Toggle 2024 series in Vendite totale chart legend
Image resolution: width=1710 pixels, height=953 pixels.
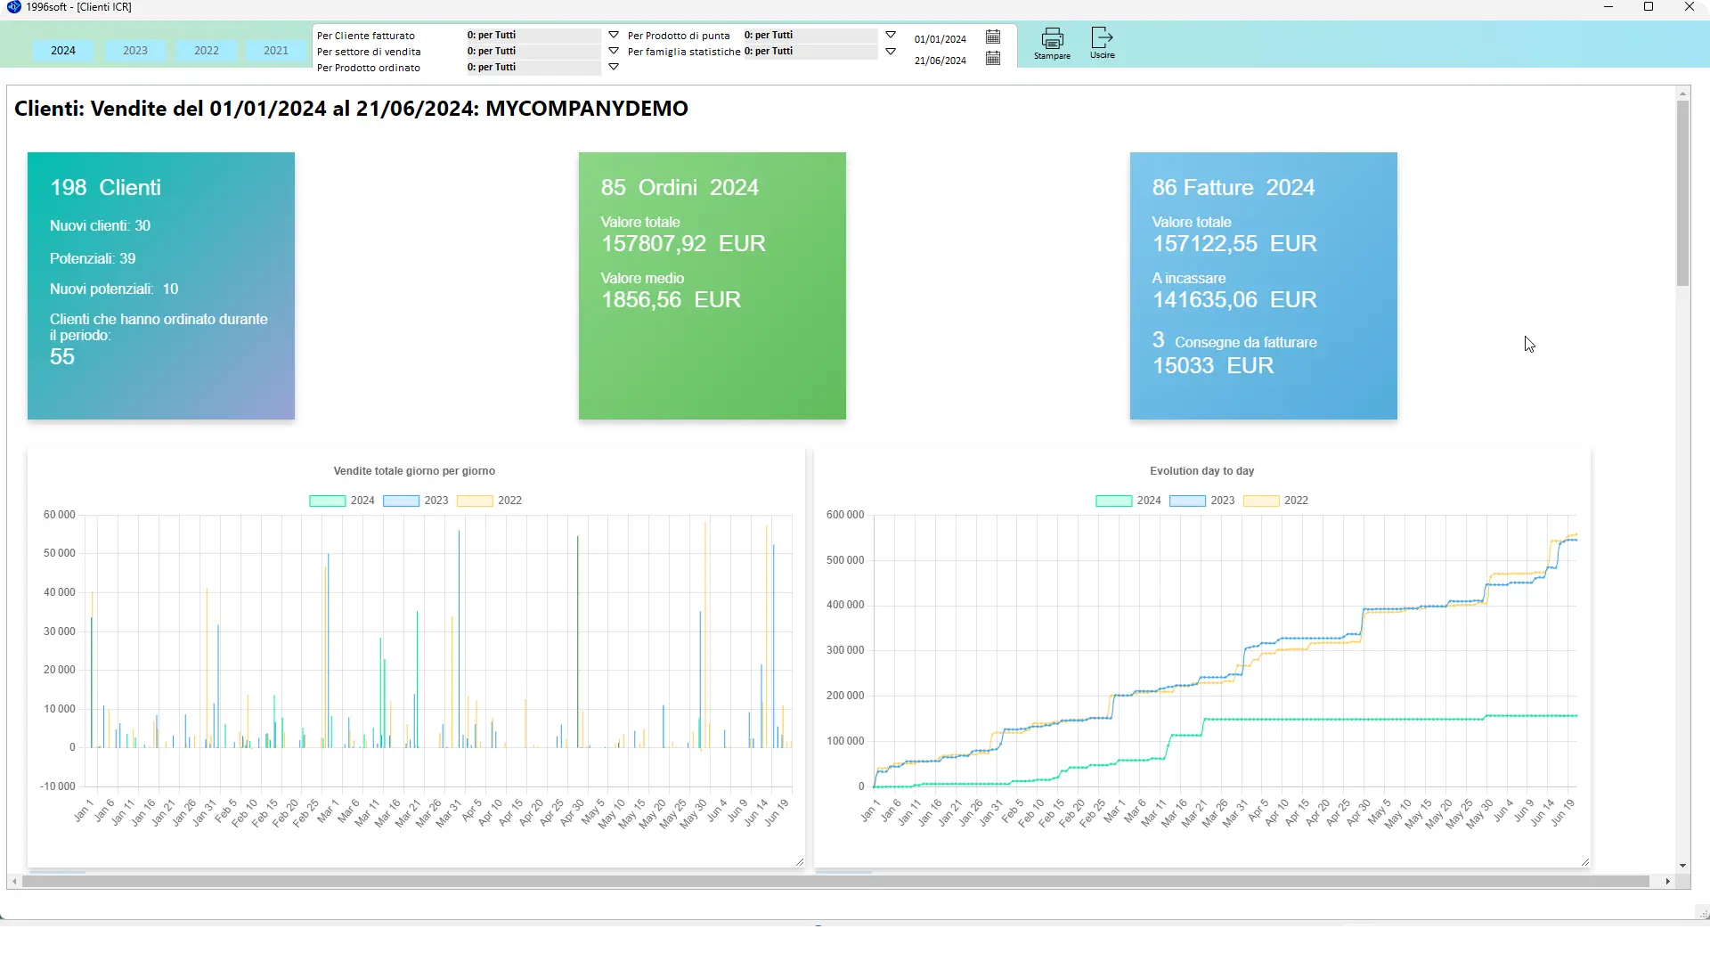(x=342, y=501)
